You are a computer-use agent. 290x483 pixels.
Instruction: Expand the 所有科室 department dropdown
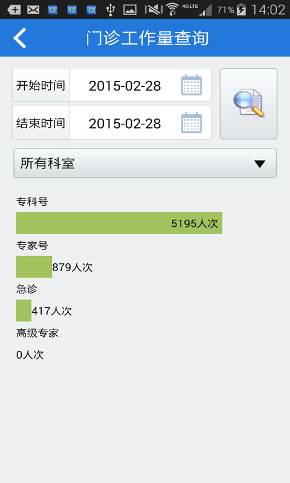coord(145,163)
